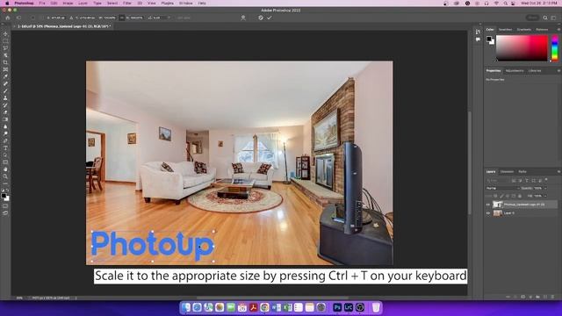The height and width of the screenshot is (316, 562).
Task: Open the Properties panel menu
Action: [x=558, y=70]
